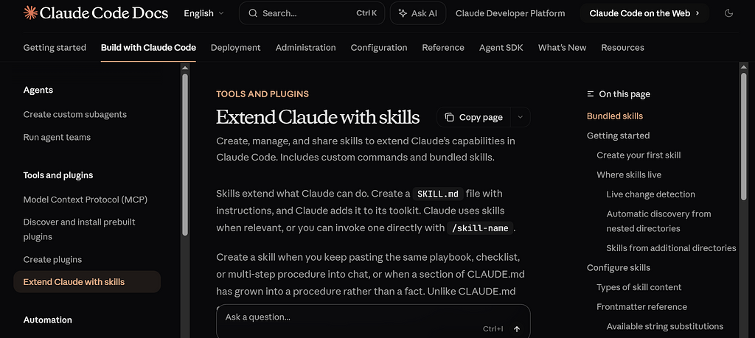
Task: Expand the Copy page options chevron
Action: [x=520, y=117]
